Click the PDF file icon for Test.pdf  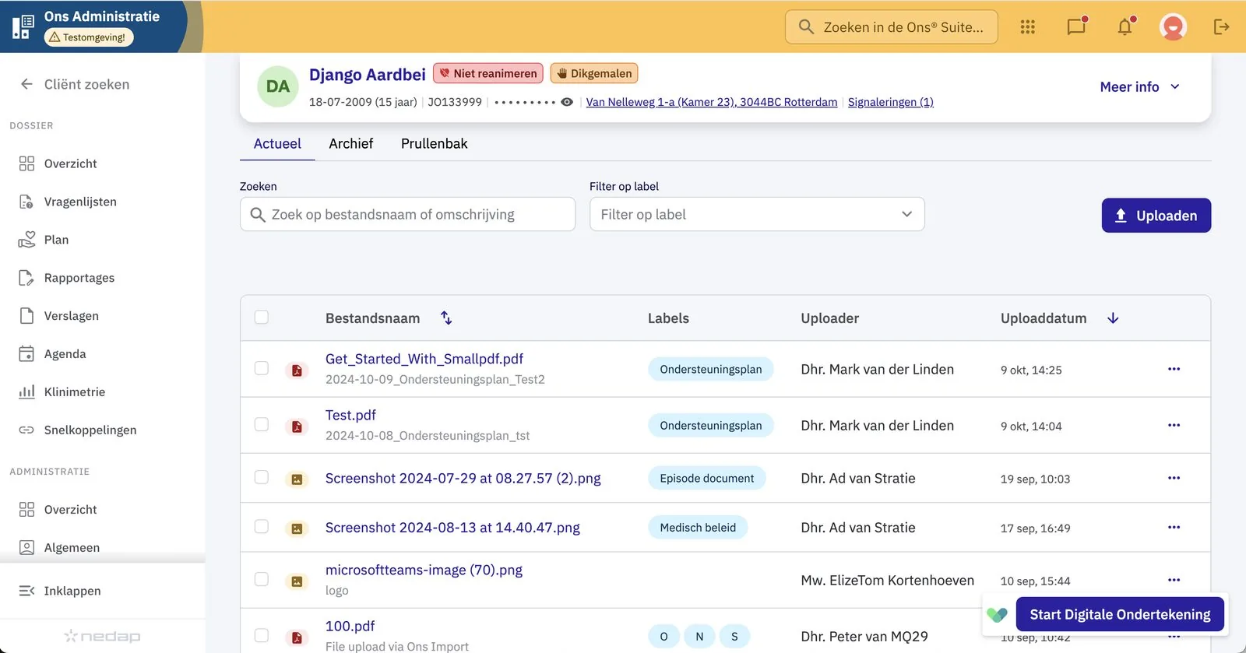[297, 427]
